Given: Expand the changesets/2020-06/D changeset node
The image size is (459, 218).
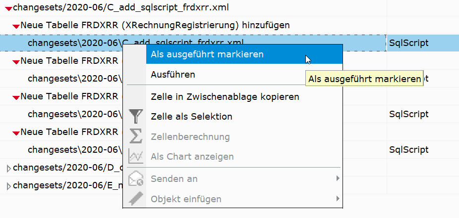Looking at the screenshot, I should (x=8, y=168).
